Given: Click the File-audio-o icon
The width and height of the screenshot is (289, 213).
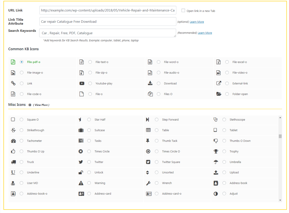Looking at the screenshot, I should pos(150,73).
